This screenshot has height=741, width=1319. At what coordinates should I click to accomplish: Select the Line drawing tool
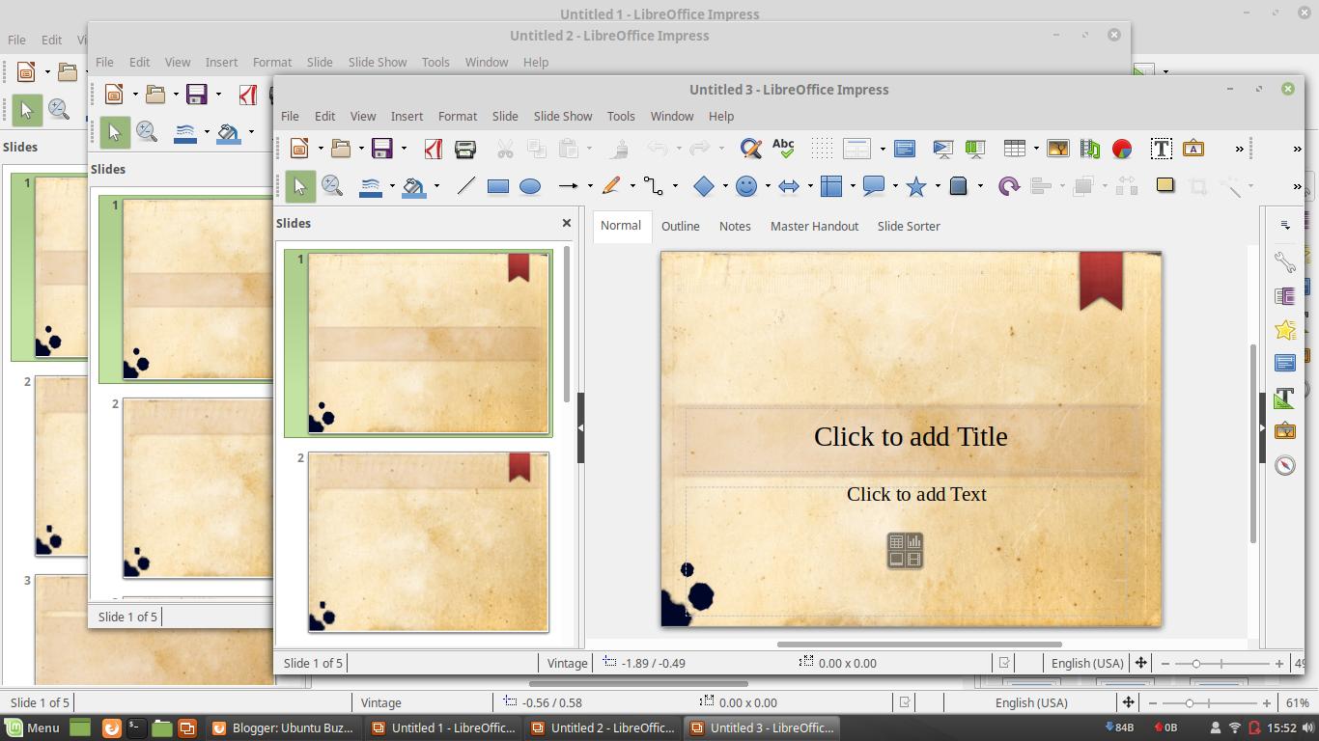pyautogui.click(x=465, y=186)
